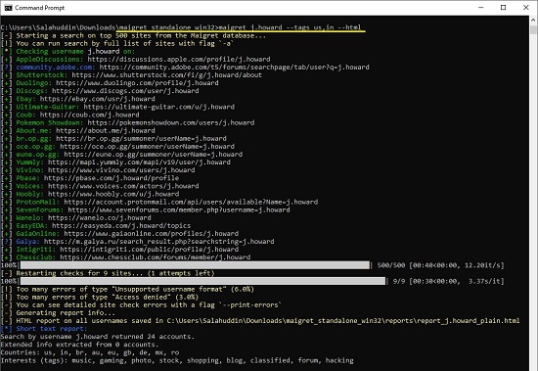This screenshot has width=538, height=371.
Task: Click the Ebay user URL
Action: 98,99
